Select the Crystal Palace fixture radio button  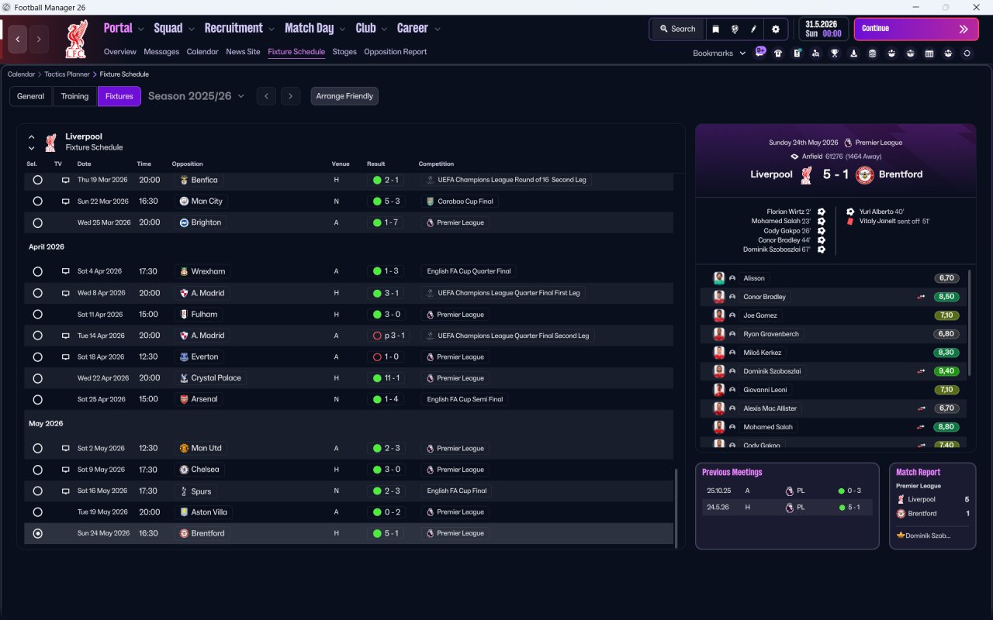coord(37,378)
